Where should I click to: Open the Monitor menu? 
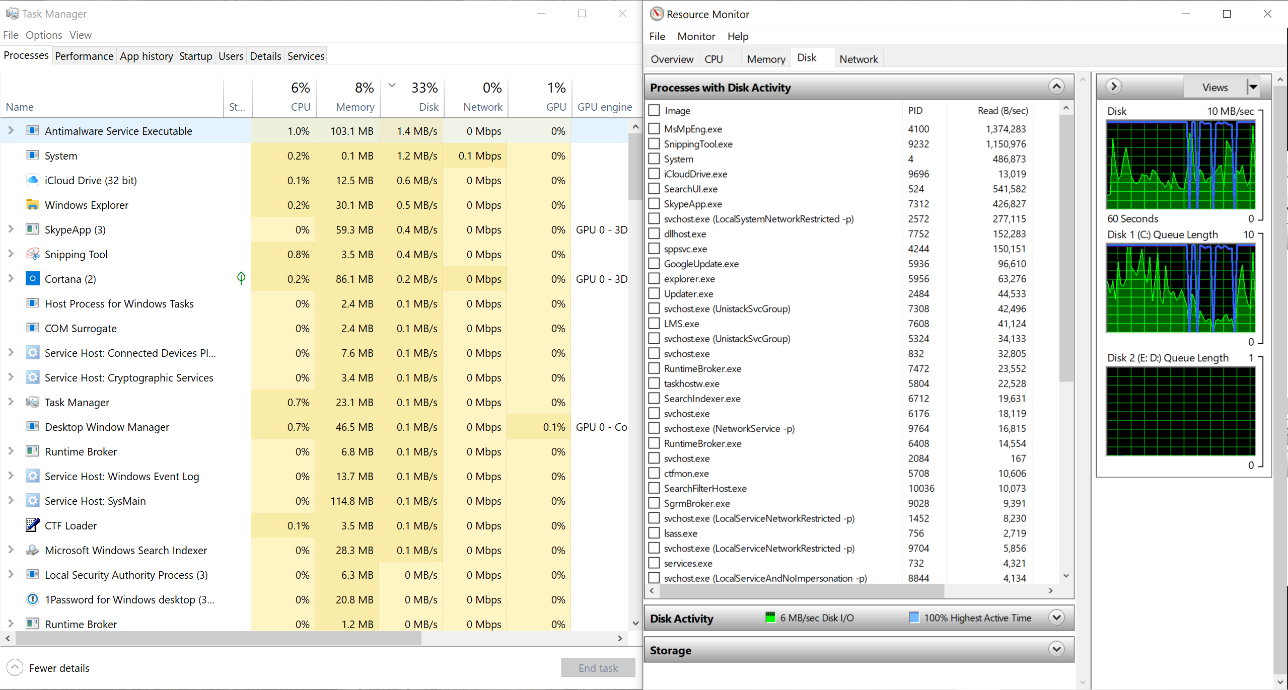[x=696, y=36]
